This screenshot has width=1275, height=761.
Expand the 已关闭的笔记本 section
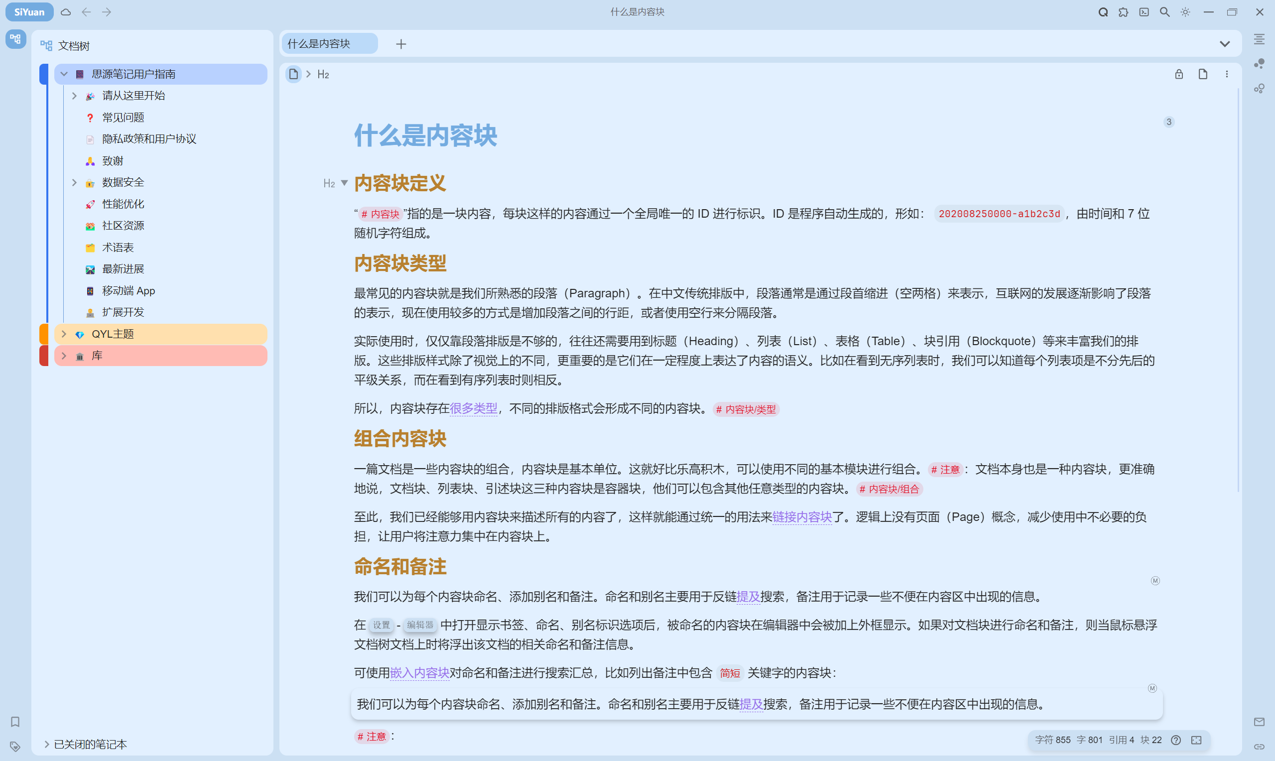(x=47, y=744)
